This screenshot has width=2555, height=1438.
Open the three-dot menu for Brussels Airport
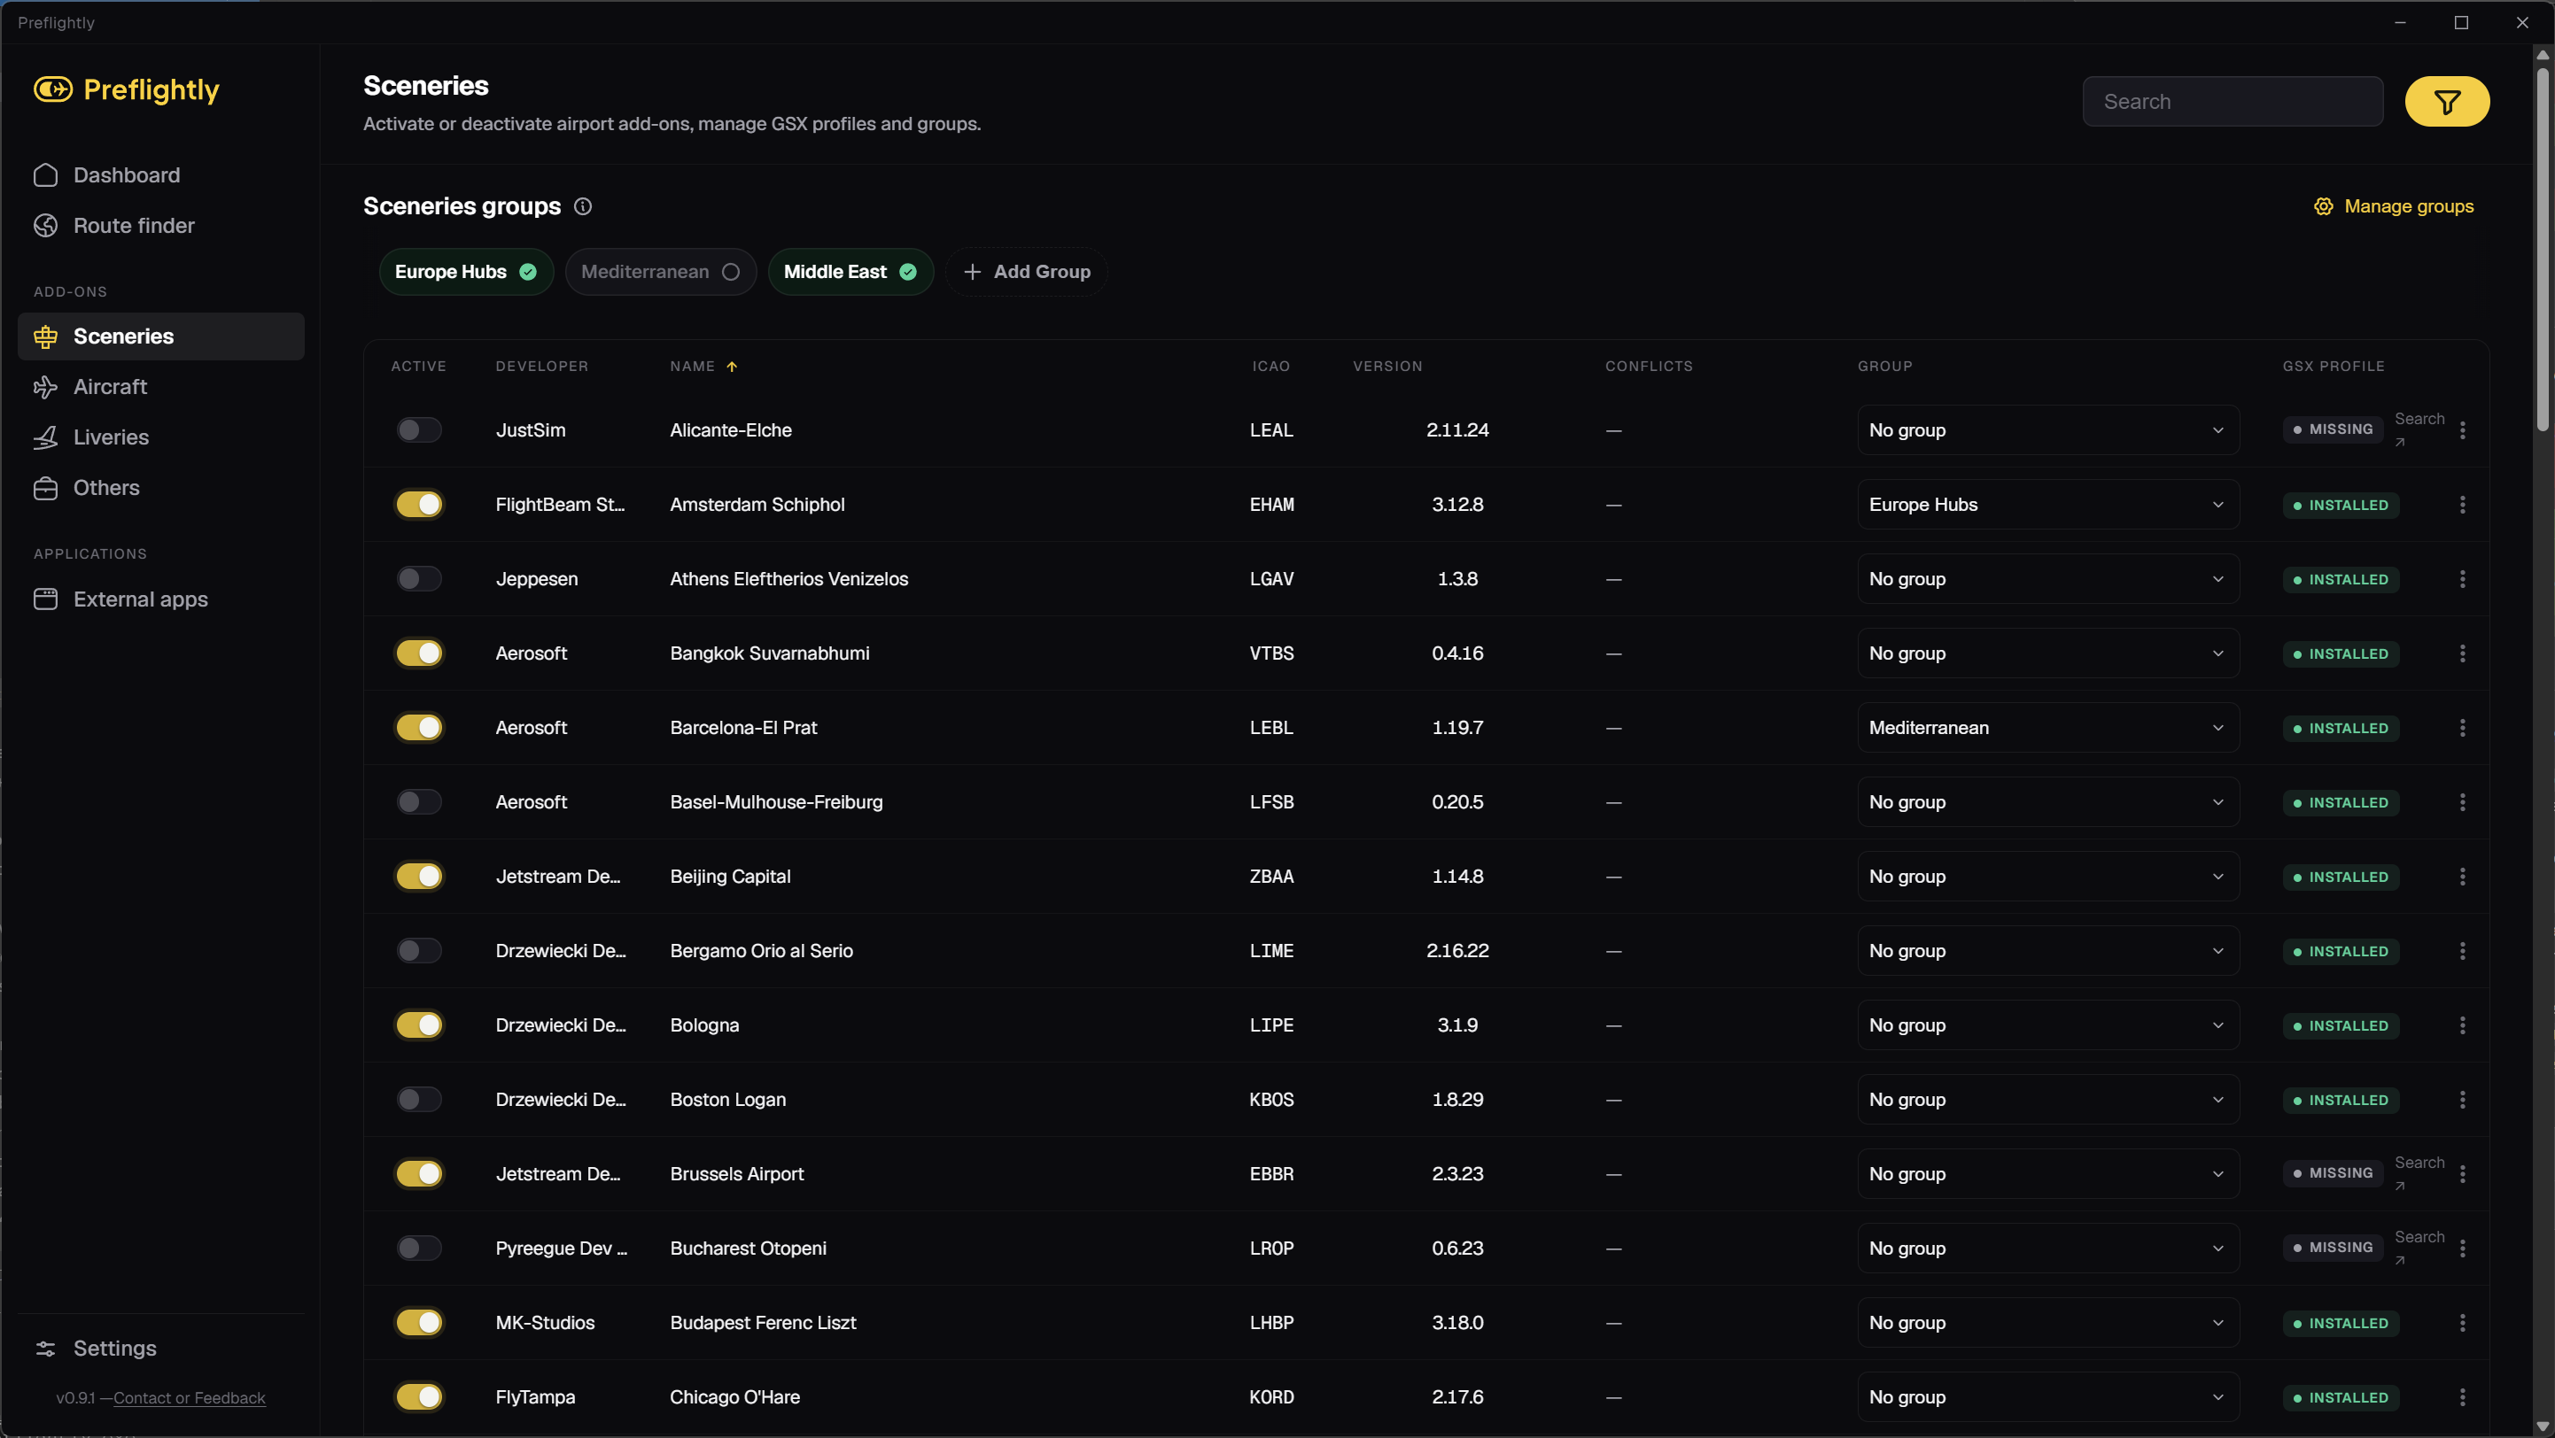2463,1173
